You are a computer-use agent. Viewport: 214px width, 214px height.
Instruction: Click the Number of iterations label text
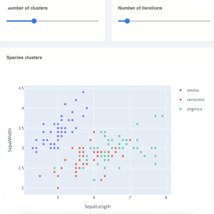pos(140,8)
